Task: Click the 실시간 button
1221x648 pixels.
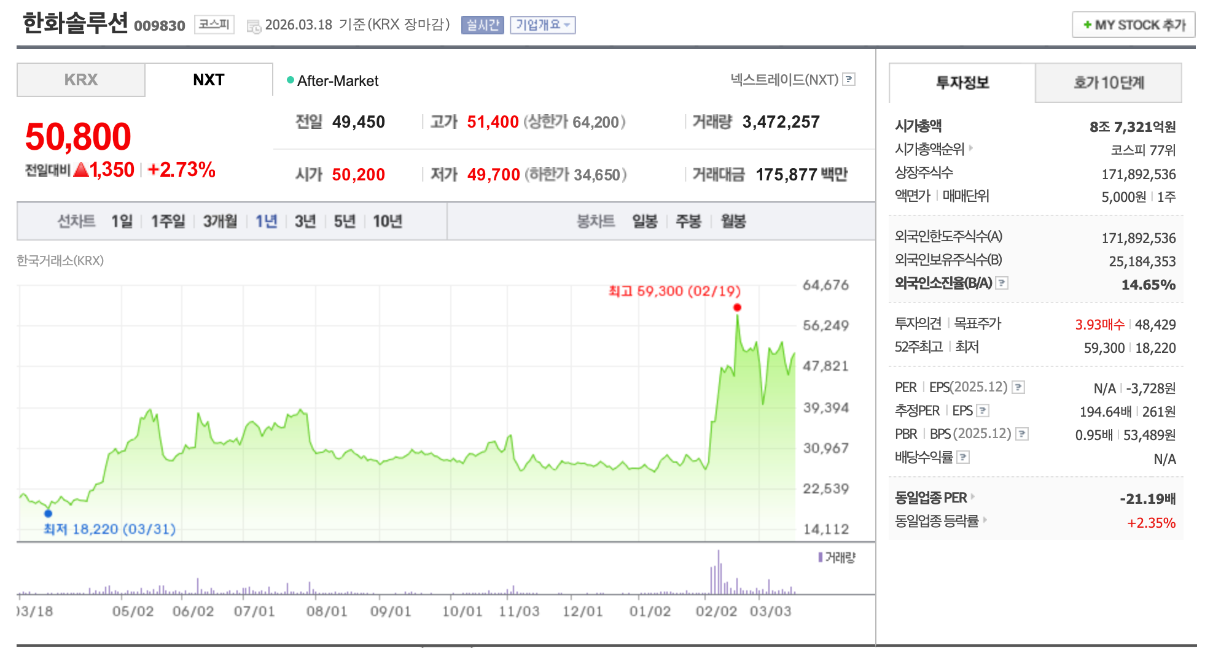Action: click(483, 25)
